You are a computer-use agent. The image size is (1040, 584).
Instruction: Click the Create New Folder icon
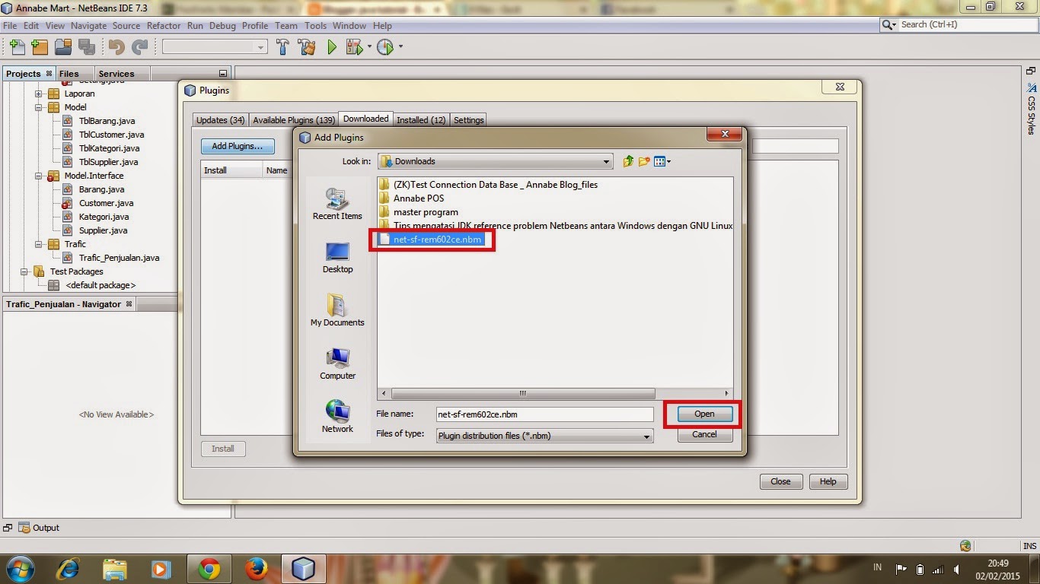coord(644,161)
